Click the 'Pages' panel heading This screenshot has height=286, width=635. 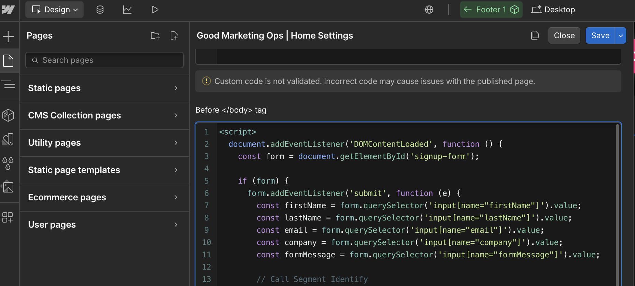40,35
